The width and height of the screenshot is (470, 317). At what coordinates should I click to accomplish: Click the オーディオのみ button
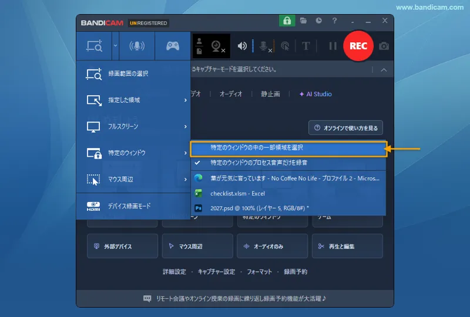pos(272,247)
